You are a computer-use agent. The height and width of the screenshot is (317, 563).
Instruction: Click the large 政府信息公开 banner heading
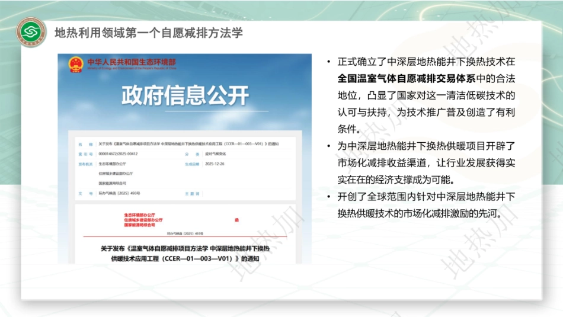185,95
